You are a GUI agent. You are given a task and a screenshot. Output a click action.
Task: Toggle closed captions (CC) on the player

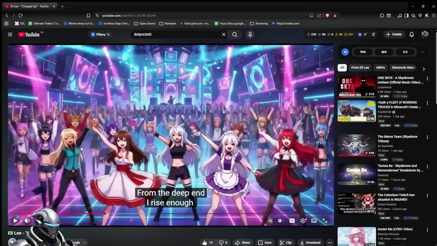tap(292, 221)
